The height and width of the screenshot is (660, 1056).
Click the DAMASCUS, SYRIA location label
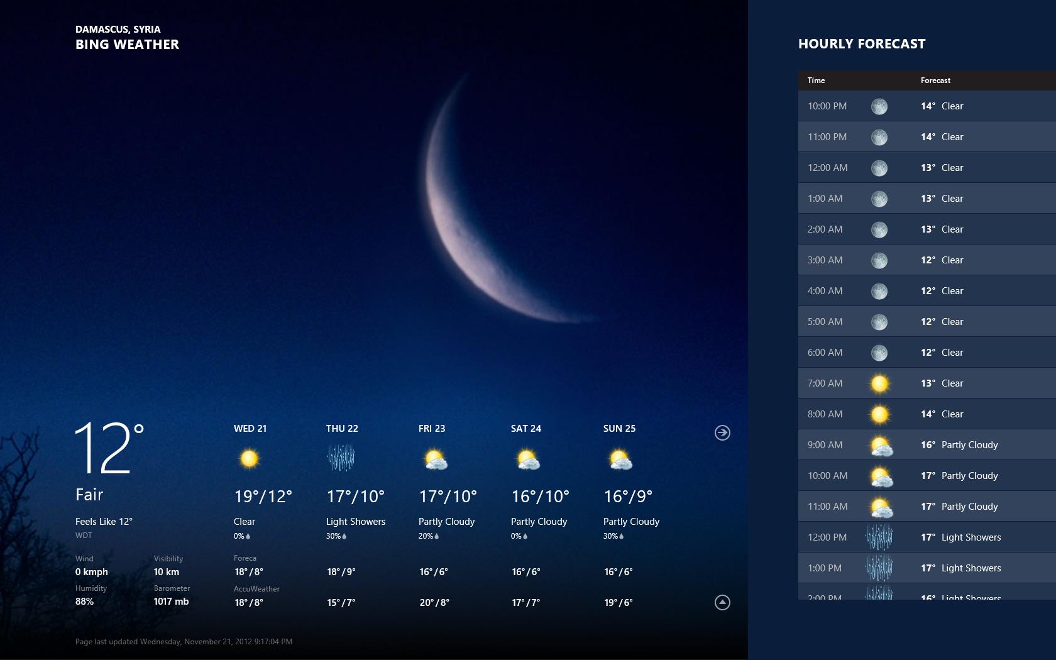pyautogui.click(x=118, y=30)
